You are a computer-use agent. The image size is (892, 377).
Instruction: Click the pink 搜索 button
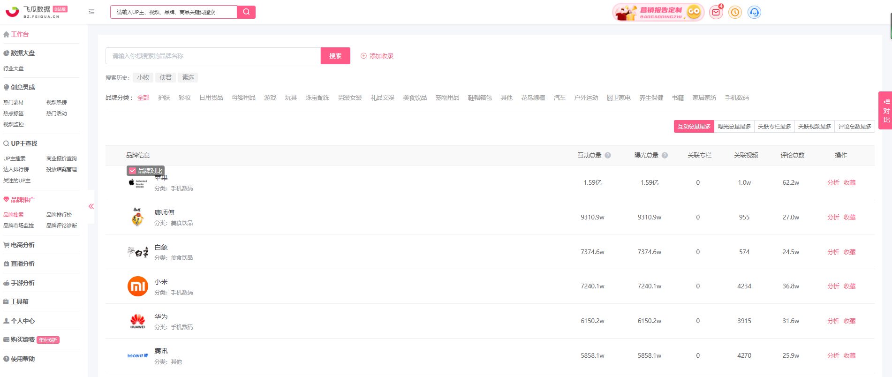335,56
